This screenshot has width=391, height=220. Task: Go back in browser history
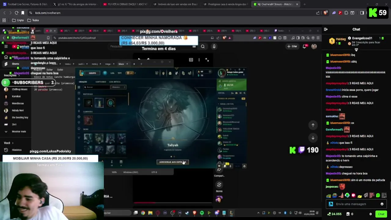(x=4, y=13)
